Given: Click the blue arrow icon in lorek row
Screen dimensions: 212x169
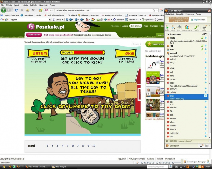Looking at the screenshot, I should point(206,96).
